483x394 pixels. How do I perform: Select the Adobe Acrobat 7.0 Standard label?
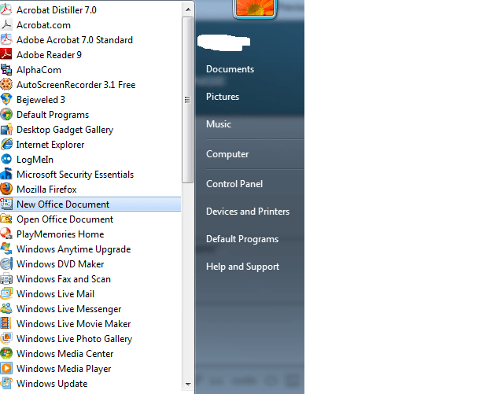pyautogui.click(x=75, y=40)
